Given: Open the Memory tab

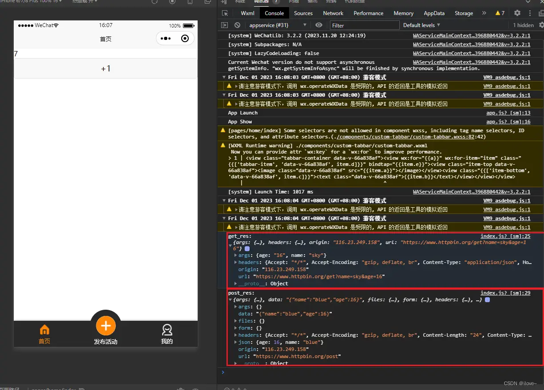Looking at the screenshot, I should point(403,13).
